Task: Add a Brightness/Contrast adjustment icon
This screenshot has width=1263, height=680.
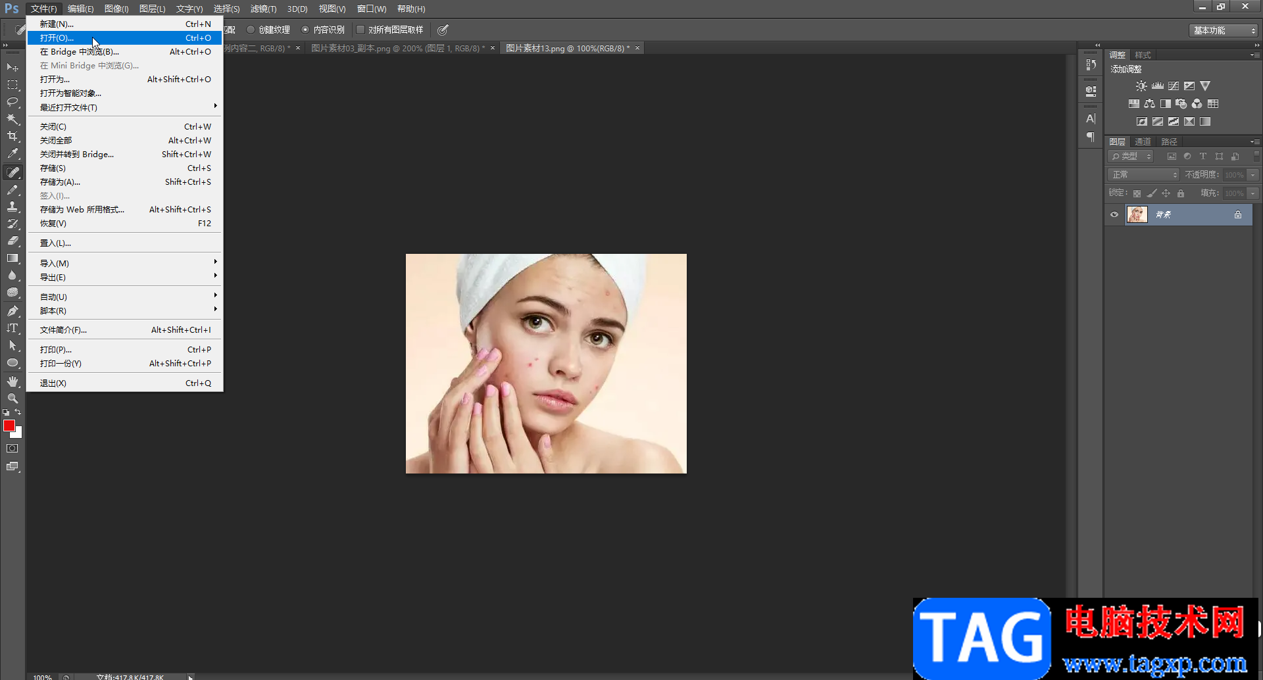Action: (x=1141, y=86)
